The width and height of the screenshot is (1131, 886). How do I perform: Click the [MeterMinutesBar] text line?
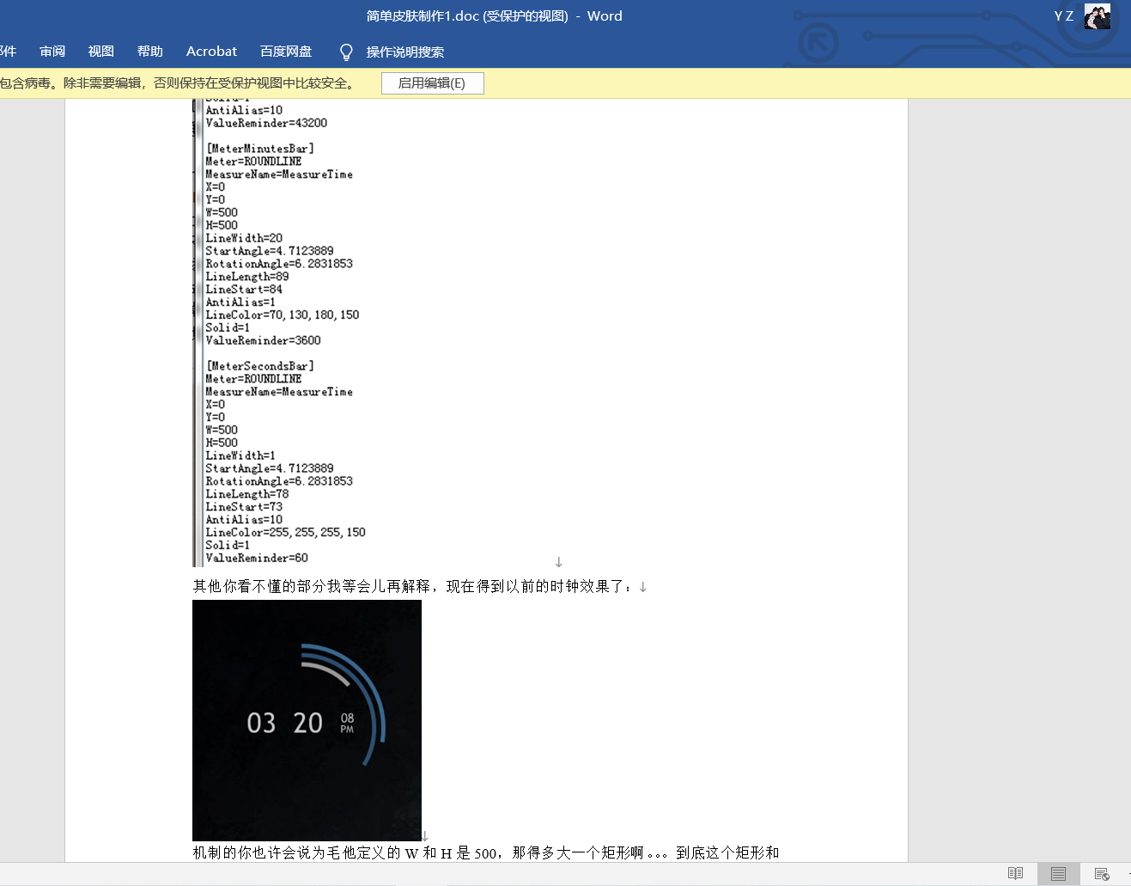point(260,149)
